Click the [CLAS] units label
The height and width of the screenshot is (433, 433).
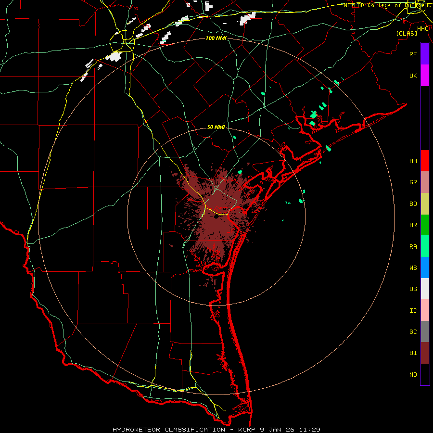(x=407, y=33)
